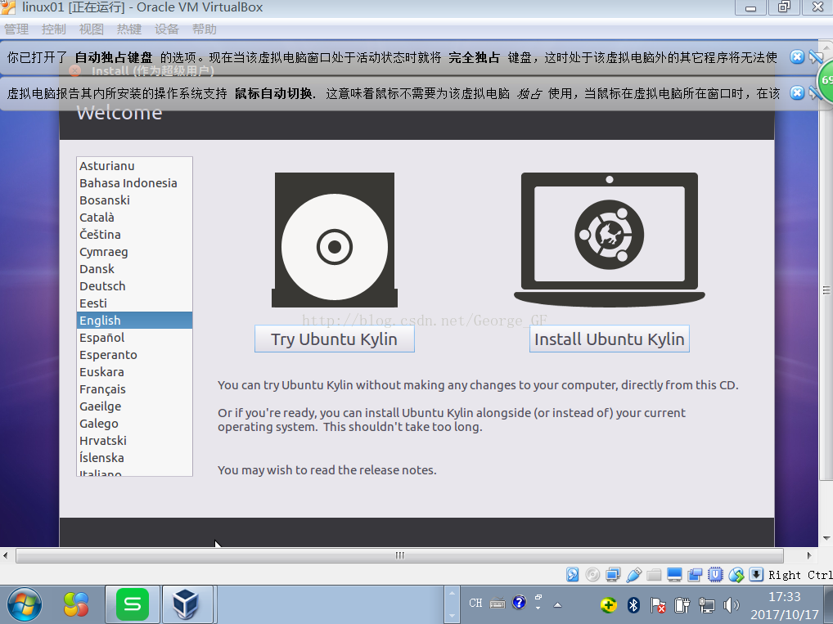
Task: Open the colorful four-circle taskbar app
Action: [76, 605]
